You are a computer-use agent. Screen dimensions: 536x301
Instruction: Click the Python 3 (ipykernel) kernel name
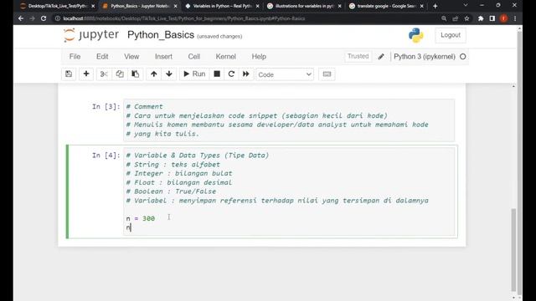[x=425, y=57]
